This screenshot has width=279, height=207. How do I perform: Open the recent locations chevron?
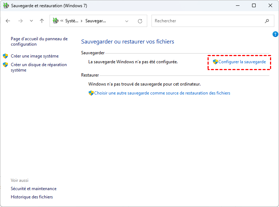(x=31, y=21)
